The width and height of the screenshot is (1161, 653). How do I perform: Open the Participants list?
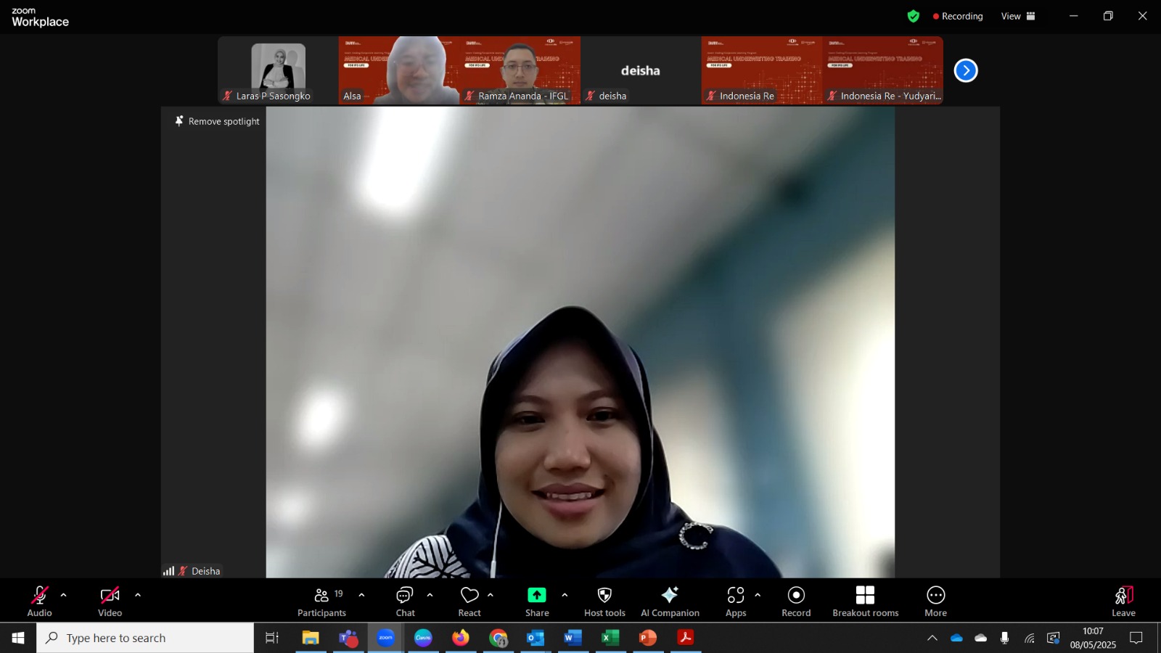click(321, 601)
